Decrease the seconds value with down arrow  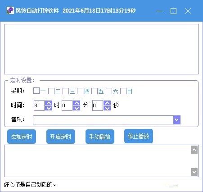click(107, 108)
